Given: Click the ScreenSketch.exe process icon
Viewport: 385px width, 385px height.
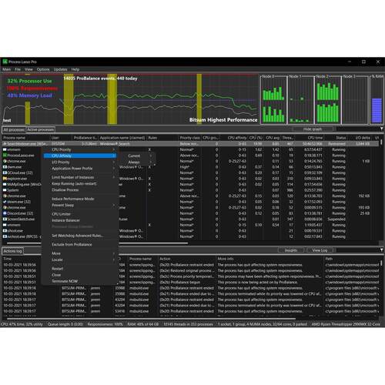Looking at the screenshot, I should pos(5,219).
